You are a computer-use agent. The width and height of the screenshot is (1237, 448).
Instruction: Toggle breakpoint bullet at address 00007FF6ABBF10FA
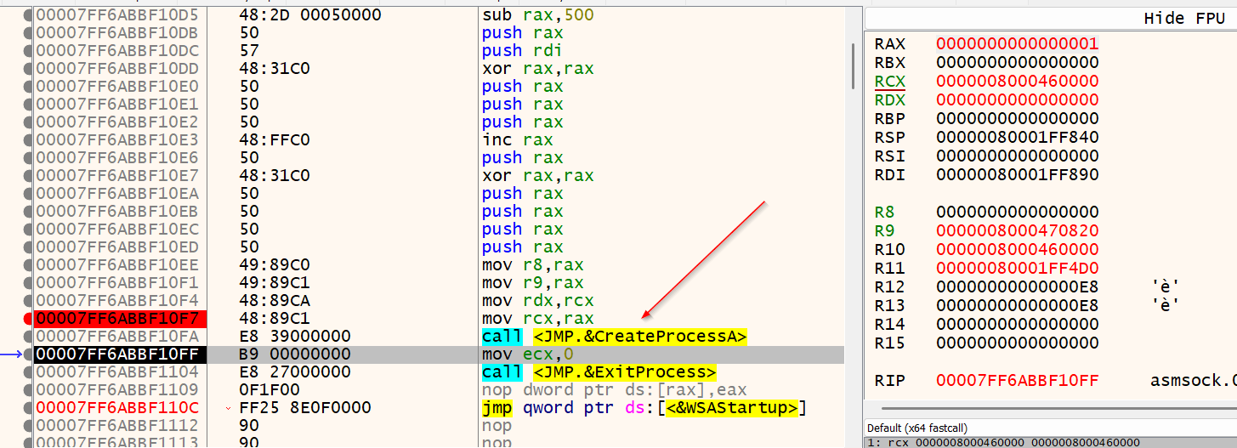(28, 337)
